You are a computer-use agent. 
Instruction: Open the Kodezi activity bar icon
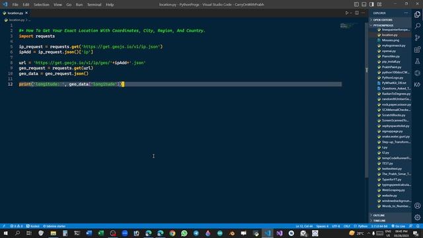(x=417, y=85)
